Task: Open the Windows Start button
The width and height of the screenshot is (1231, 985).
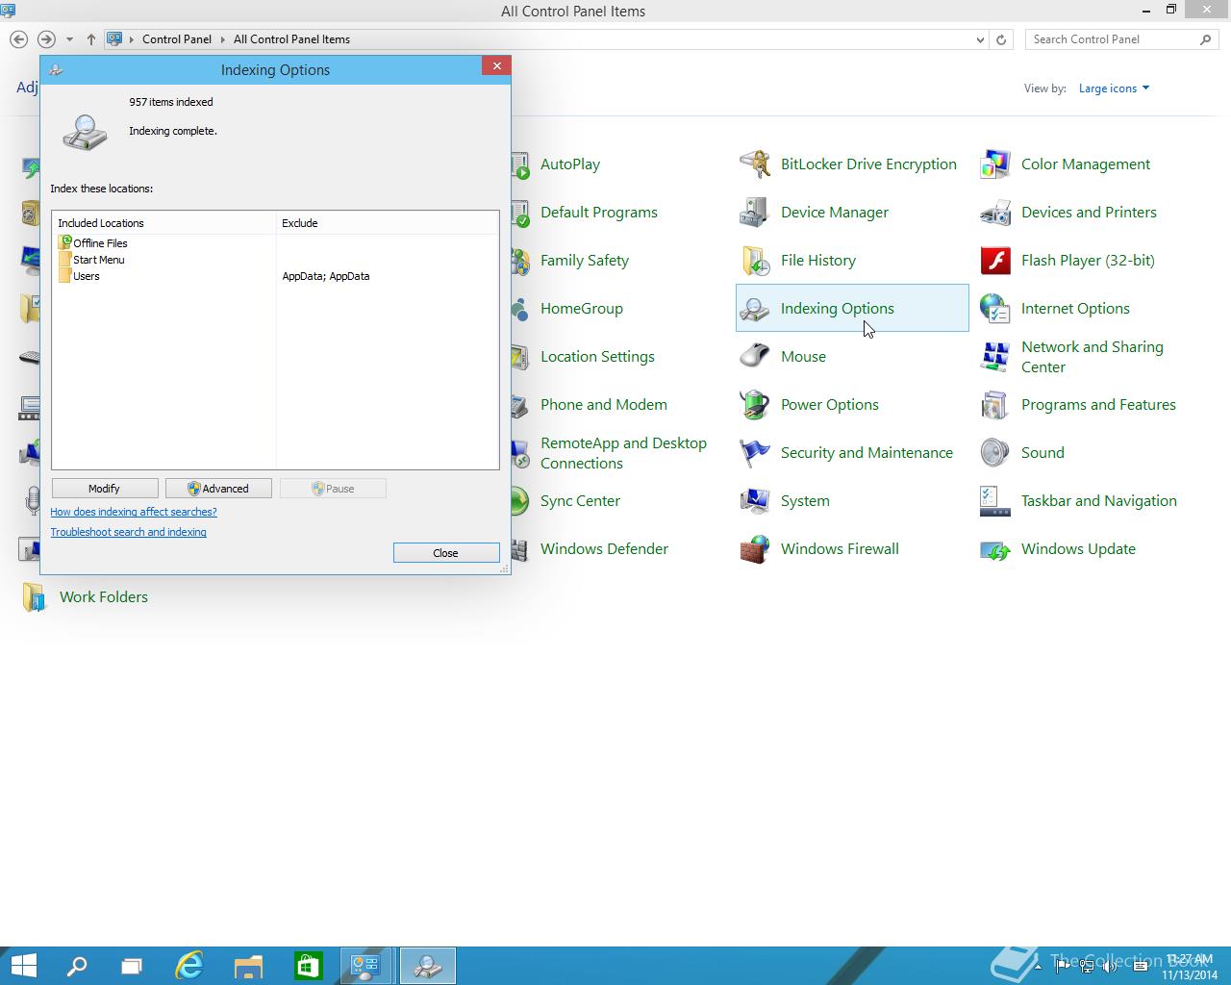Action: point(23,966)
